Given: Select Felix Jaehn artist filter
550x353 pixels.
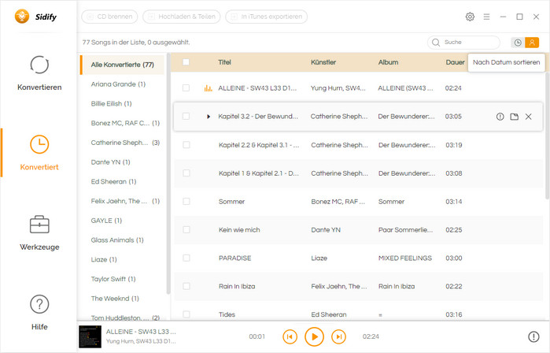Looking at the screenshot, I should pos(125,201).
